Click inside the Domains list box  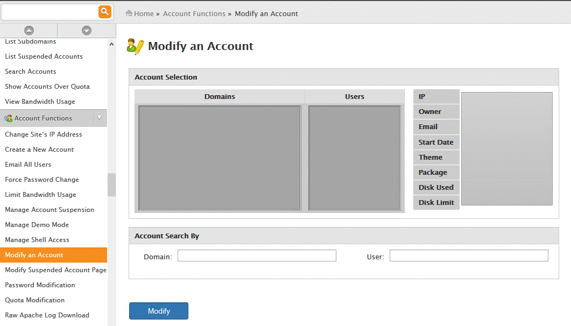click(x=220, y=158)
